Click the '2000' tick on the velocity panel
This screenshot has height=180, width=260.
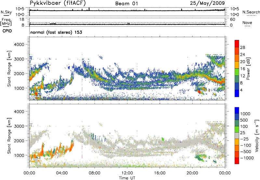tap(19, 141)
